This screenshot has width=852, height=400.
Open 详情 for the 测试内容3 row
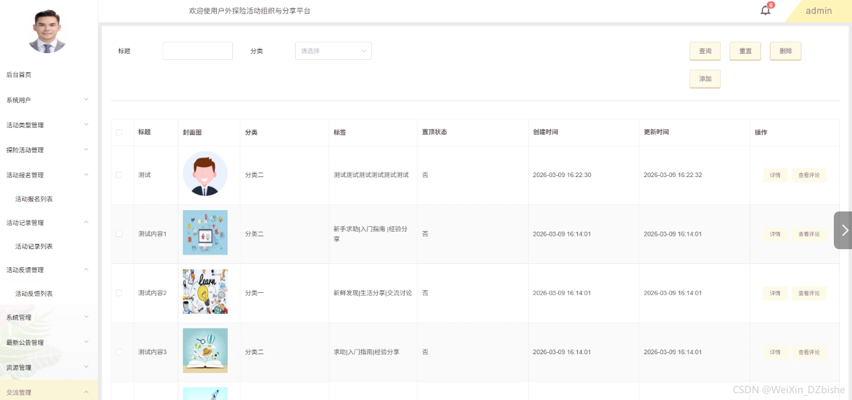click(x=775, y=352)
